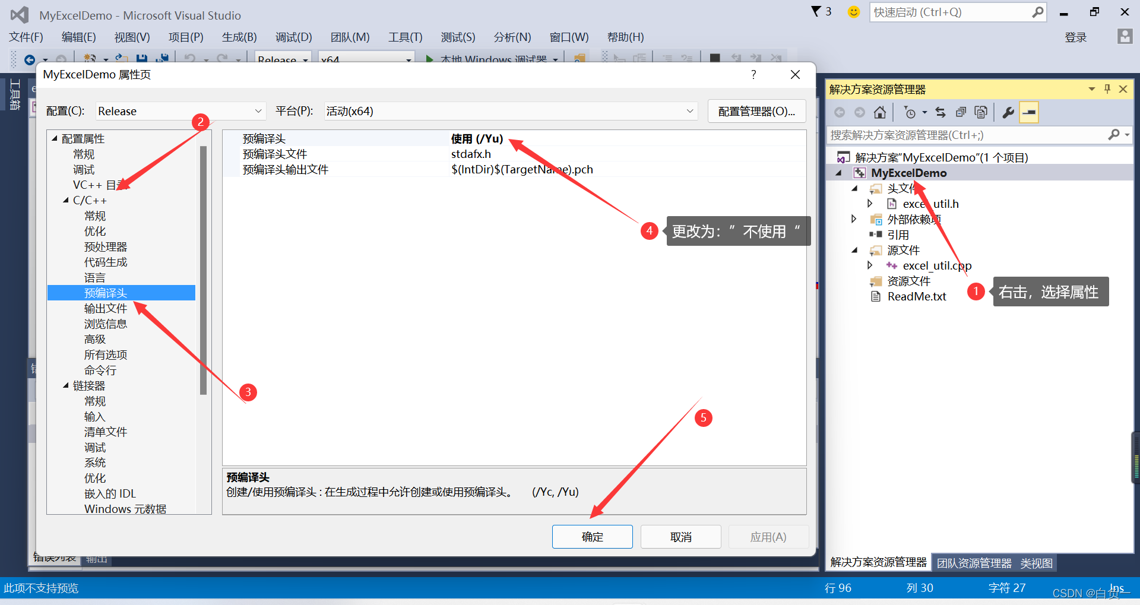Expand the excel_util.cpp node
Viewport: 1140px width, 605px height.
click(870, 265)
